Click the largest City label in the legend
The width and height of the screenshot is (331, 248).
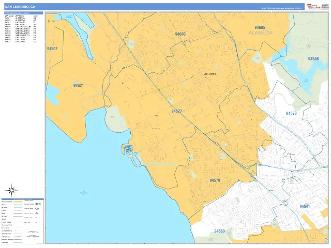(38, 204)
